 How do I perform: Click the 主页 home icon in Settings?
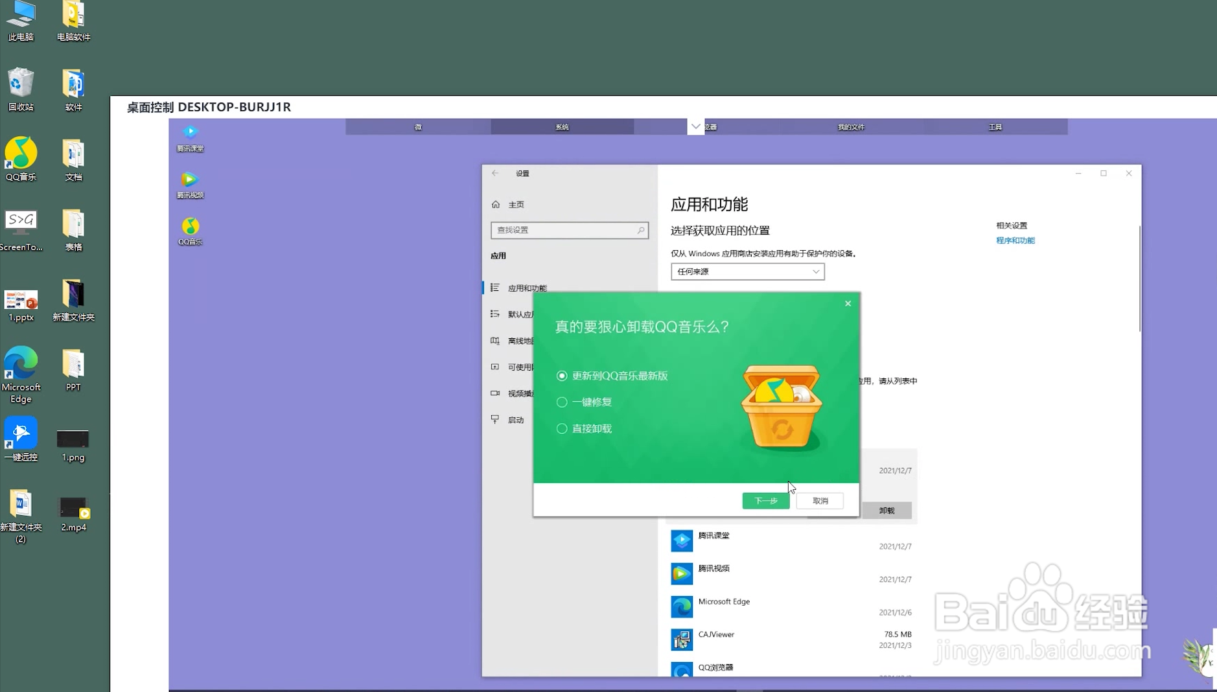click(x=496, y=204)
